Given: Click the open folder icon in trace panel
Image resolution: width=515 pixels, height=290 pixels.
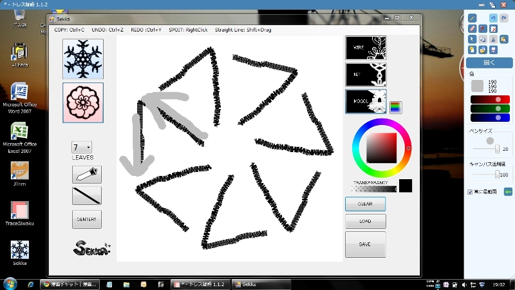Looking at the screenshot, I should pyautogui.click(x=482, y=50).
